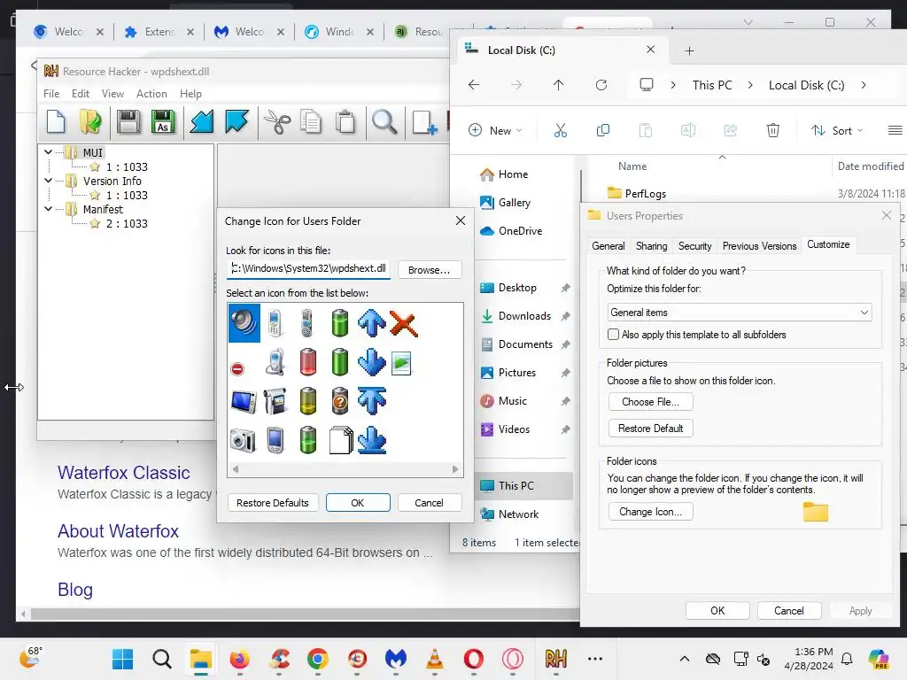Click Restore Defaults in Change Icon dialog
The width and height of the screenshot is (907, 680).
(x=273, y=503)
